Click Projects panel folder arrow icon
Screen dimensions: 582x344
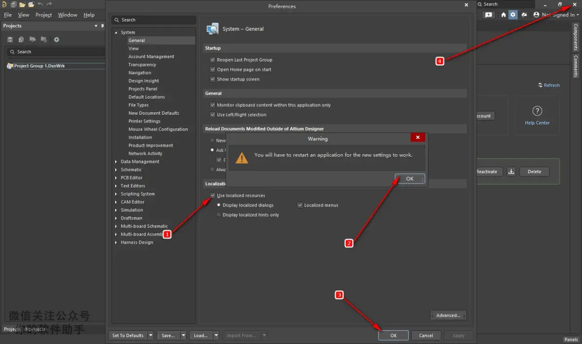32,40
